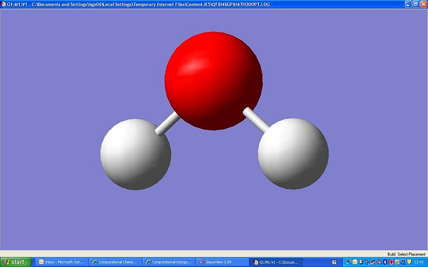Switch to GaussView 3.09 taskbar button
Viewport: 428px width, 267px height.
[x=223, y=262]
